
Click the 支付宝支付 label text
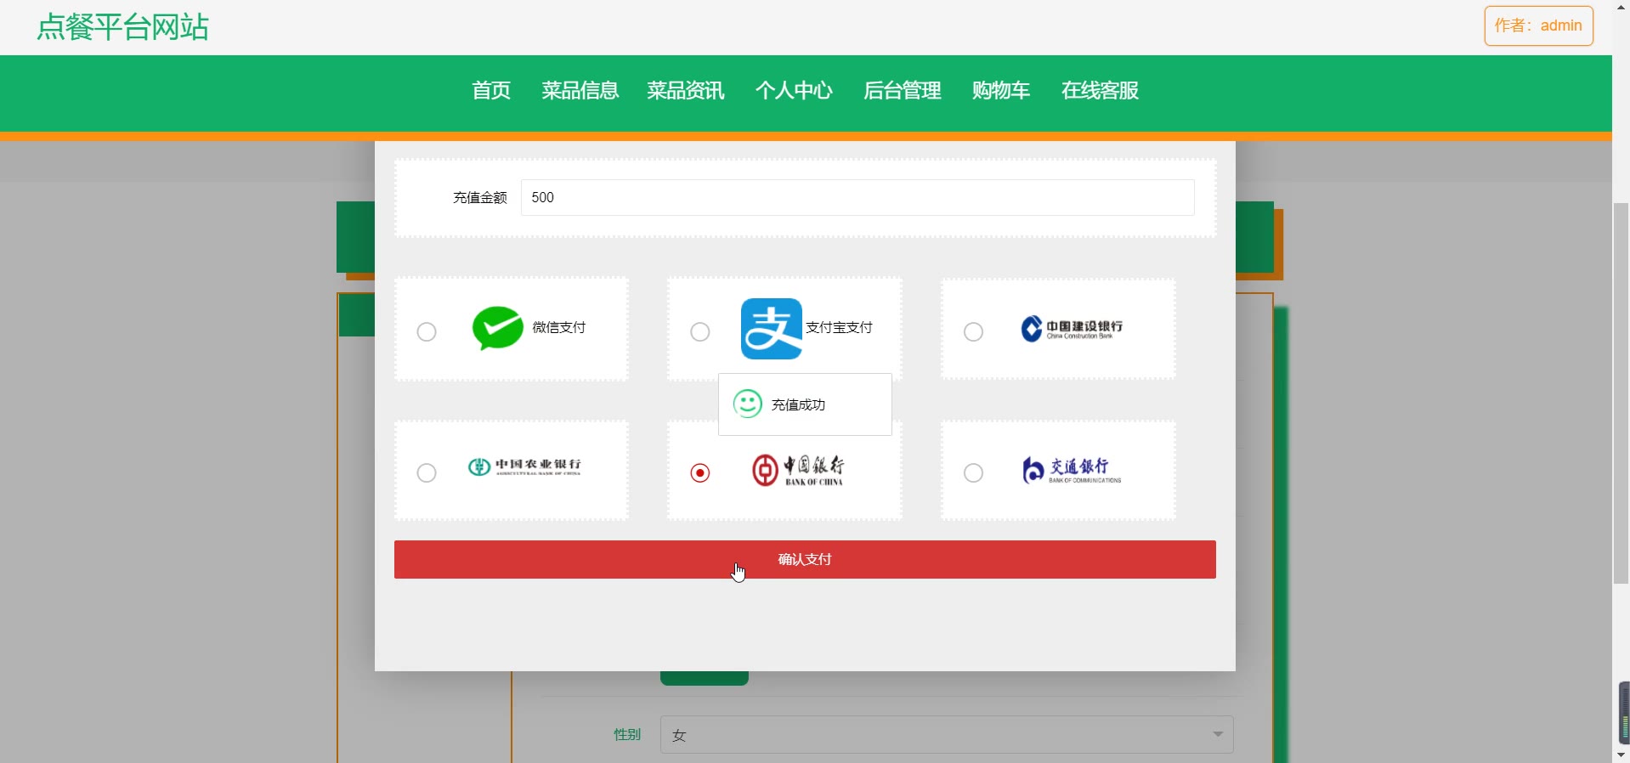click(839, 328)
